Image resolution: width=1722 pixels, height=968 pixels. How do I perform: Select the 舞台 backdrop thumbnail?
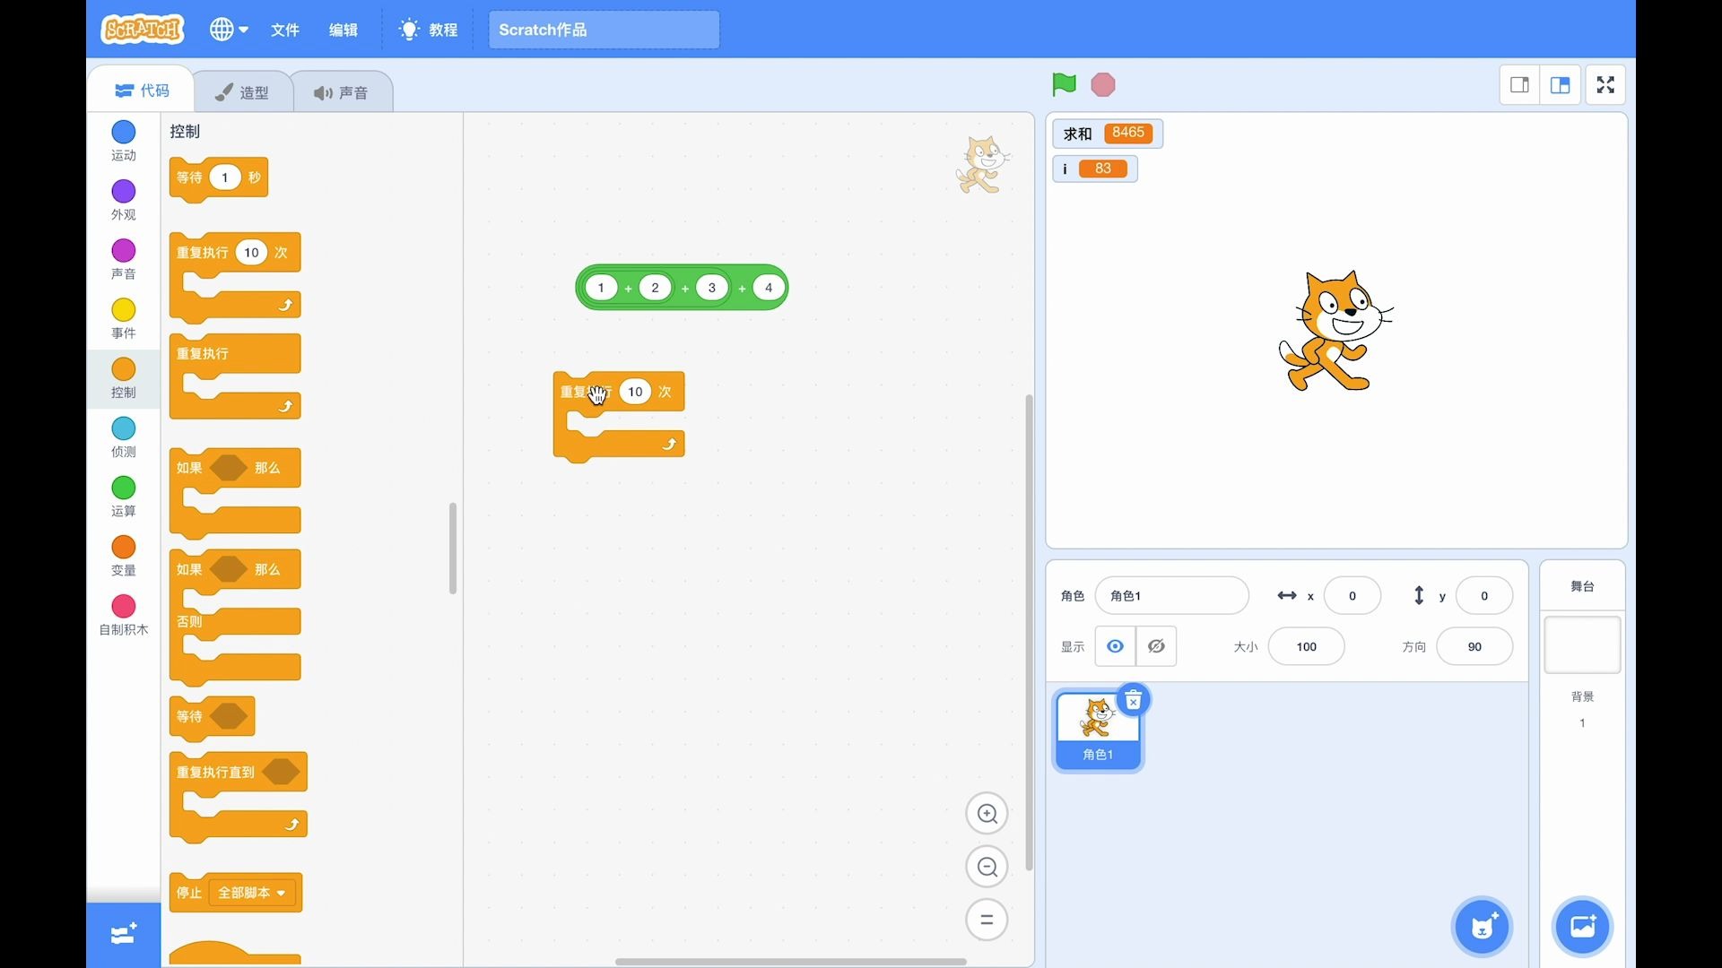click(1582, 644)
